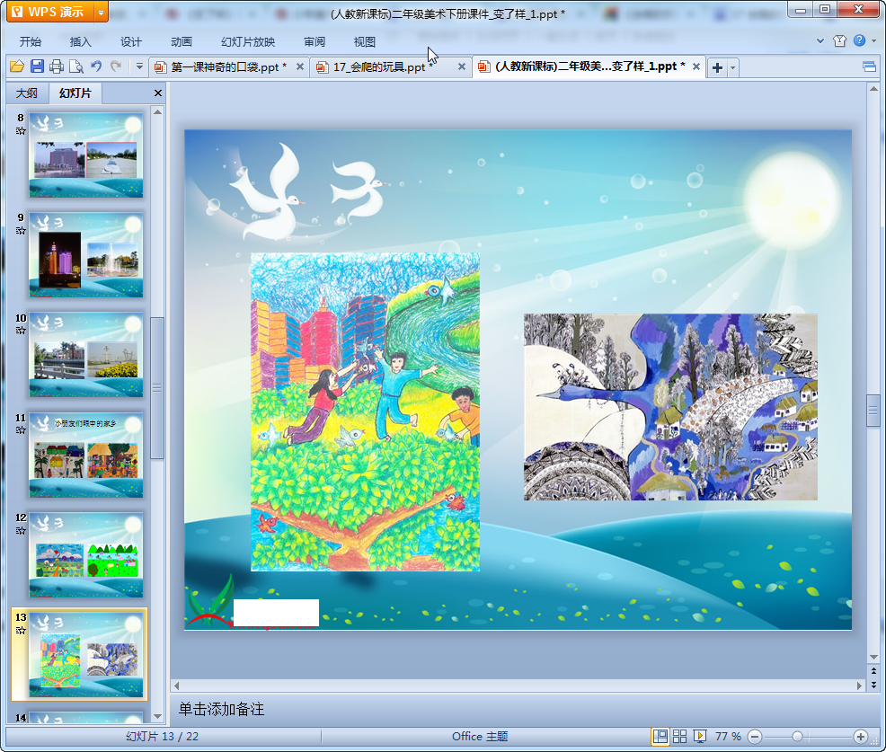
Task: Click the colorful children drawing on slide
Action: tap(365, 411)
